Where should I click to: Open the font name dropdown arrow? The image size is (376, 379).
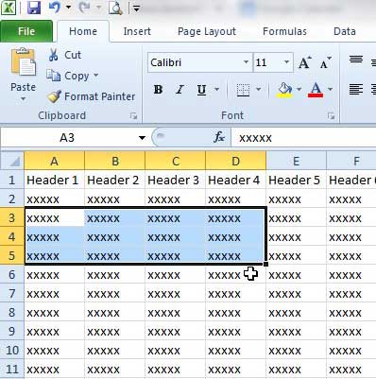(247, 62)
